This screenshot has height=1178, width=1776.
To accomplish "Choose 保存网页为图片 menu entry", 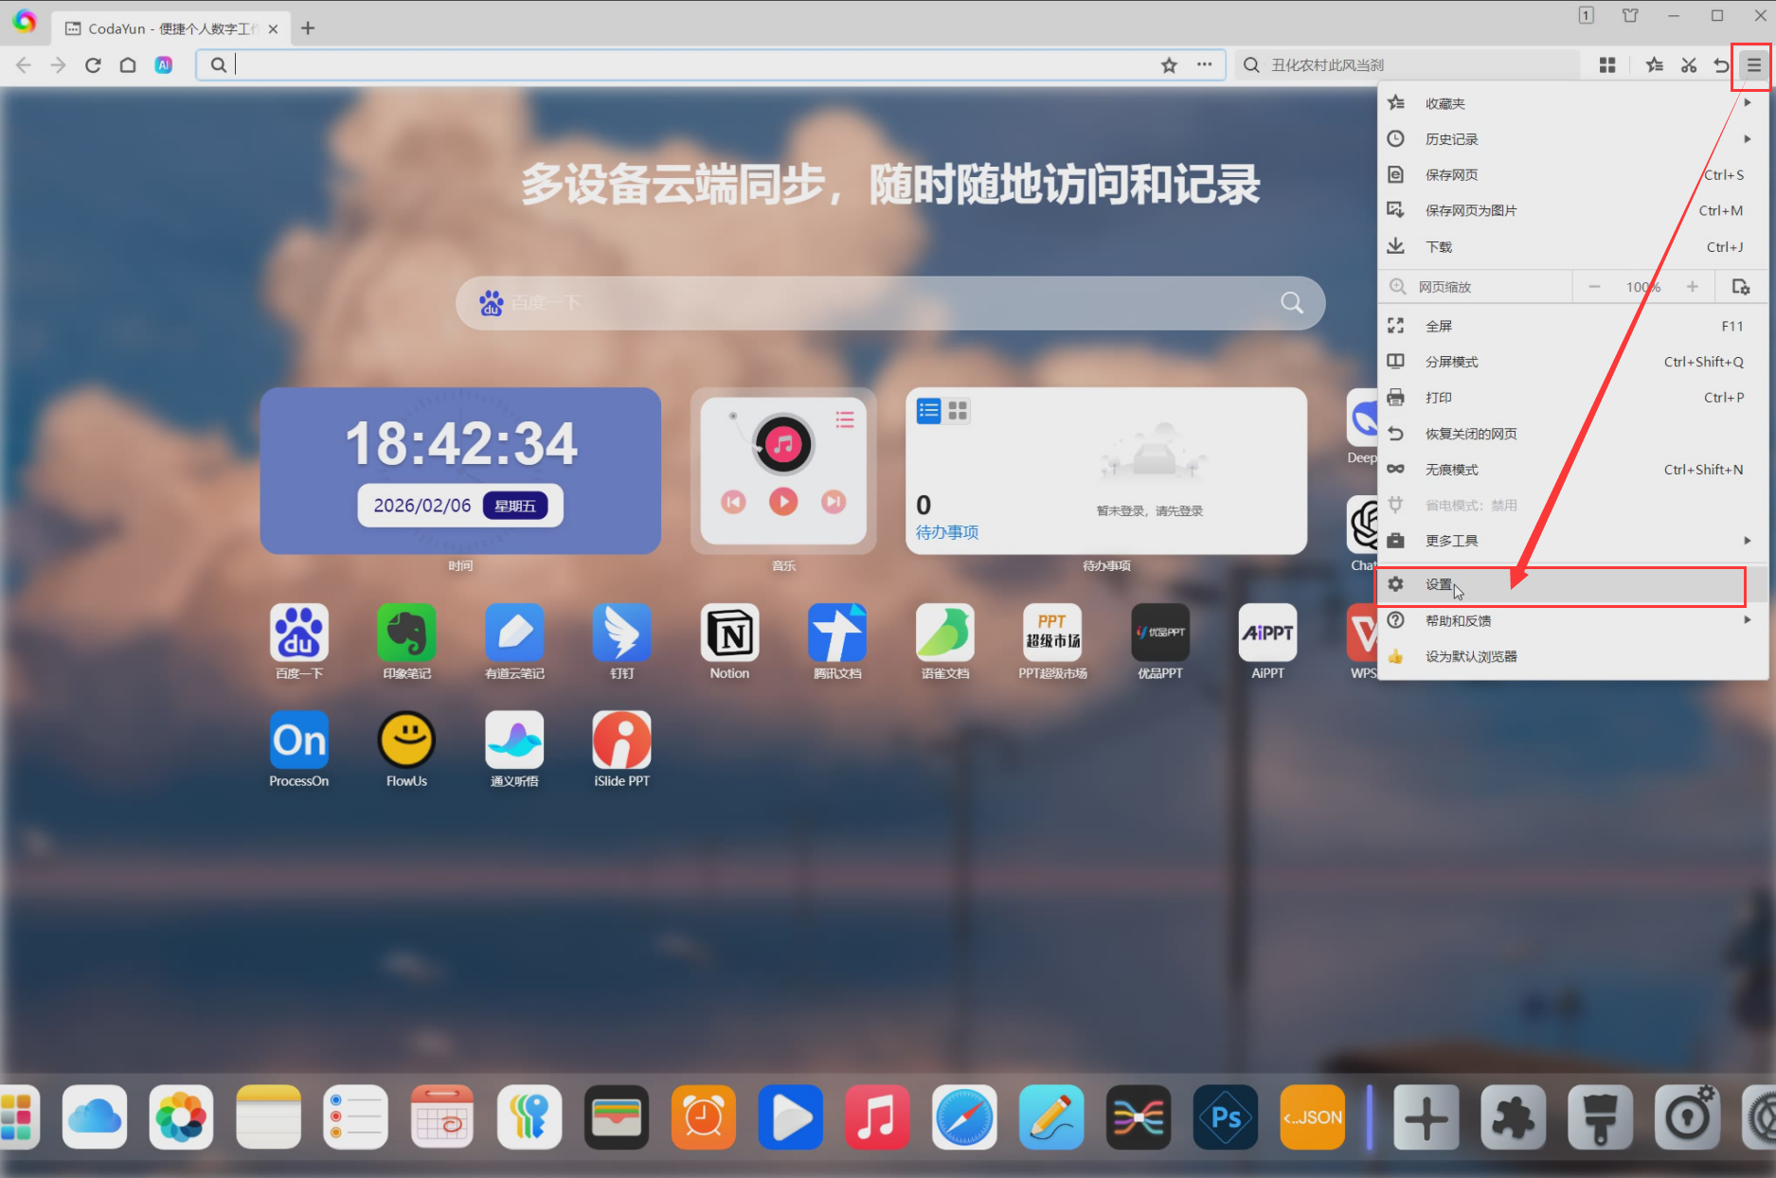I will pos(1470,211).
